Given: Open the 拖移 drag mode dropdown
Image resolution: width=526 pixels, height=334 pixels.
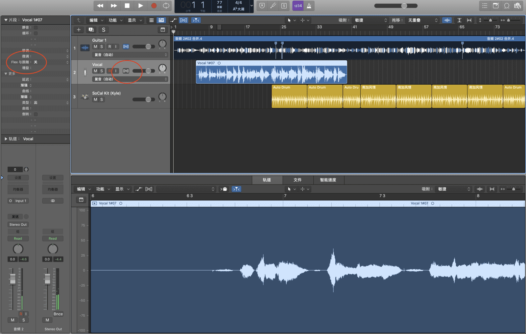Looking at the screenshot, I should [423, 20].
